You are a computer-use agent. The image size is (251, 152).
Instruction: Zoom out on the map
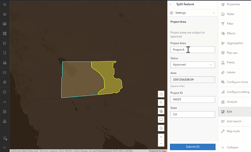coord(161,143)
